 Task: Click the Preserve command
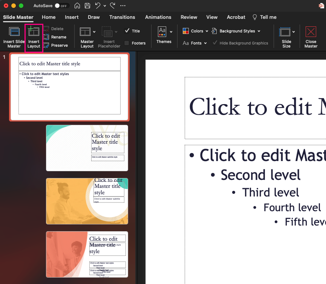pyautogui.click(x=57, y=45)
